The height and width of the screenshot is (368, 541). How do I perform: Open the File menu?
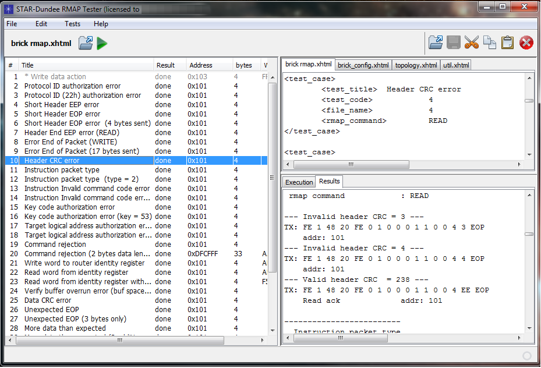click(12, 24)
